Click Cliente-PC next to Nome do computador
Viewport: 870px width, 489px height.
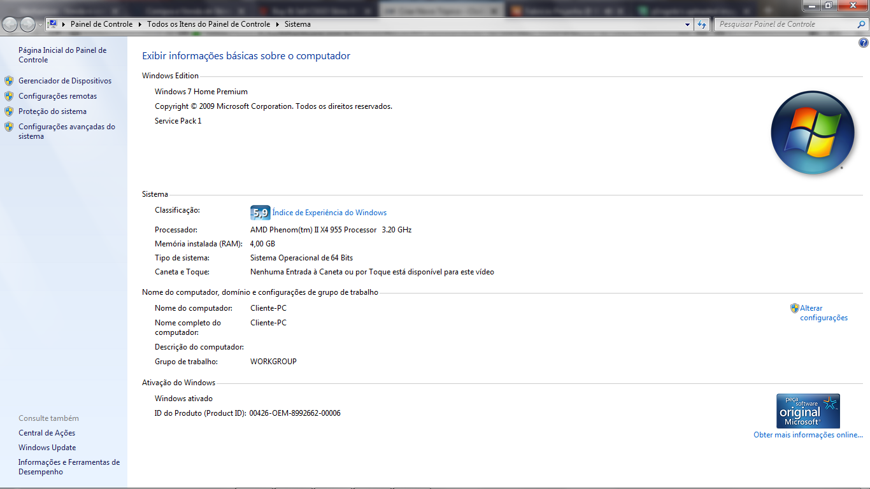tap(269, 308)
